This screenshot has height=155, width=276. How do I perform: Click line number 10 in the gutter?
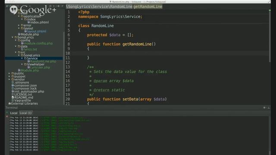tap(68, 53)
